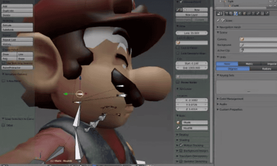Image resolution: width=277 pixels, height=166 pixels.
Task: Select the Metric units tab
Action: coord(249,64)
